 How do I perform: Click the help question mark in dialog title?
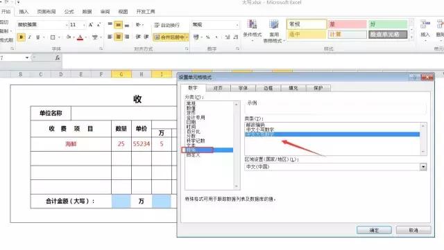click(x=415, y=77)
